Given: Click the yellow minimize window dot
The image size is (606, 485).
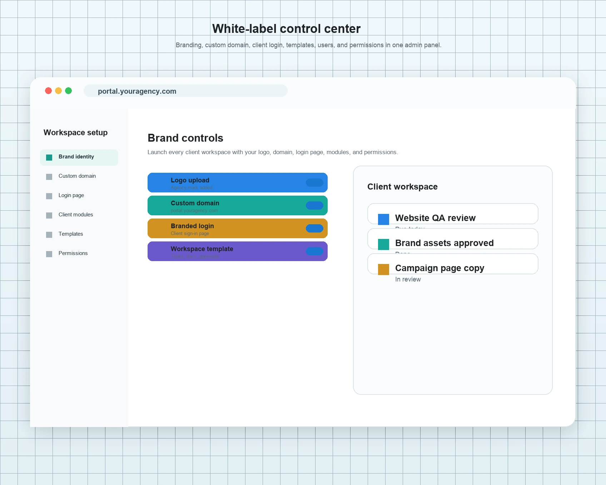Looking at the screenshot, I should pos(59,91).
